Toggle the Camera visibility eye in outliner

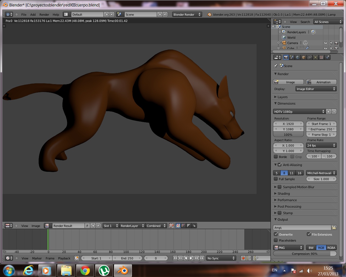click(x=325, y=43)
